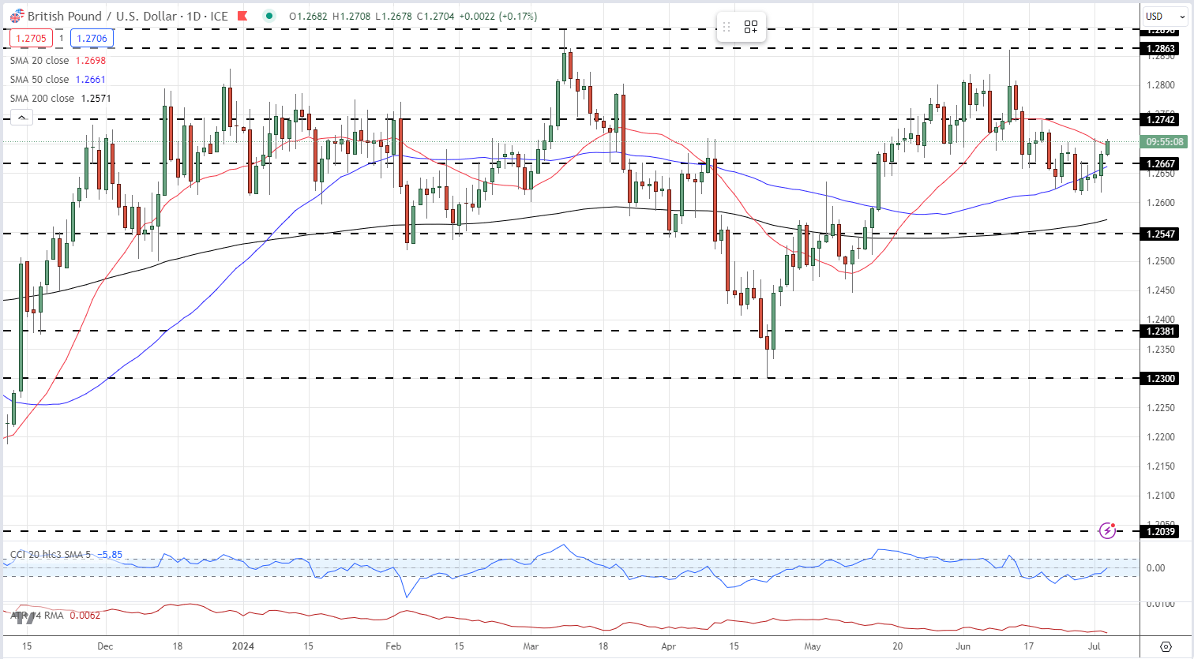The height and width of the screenshot is (659, 1194).
Task: Click the 1.2200 price scale label
Action: click(x=1160, y=437)
